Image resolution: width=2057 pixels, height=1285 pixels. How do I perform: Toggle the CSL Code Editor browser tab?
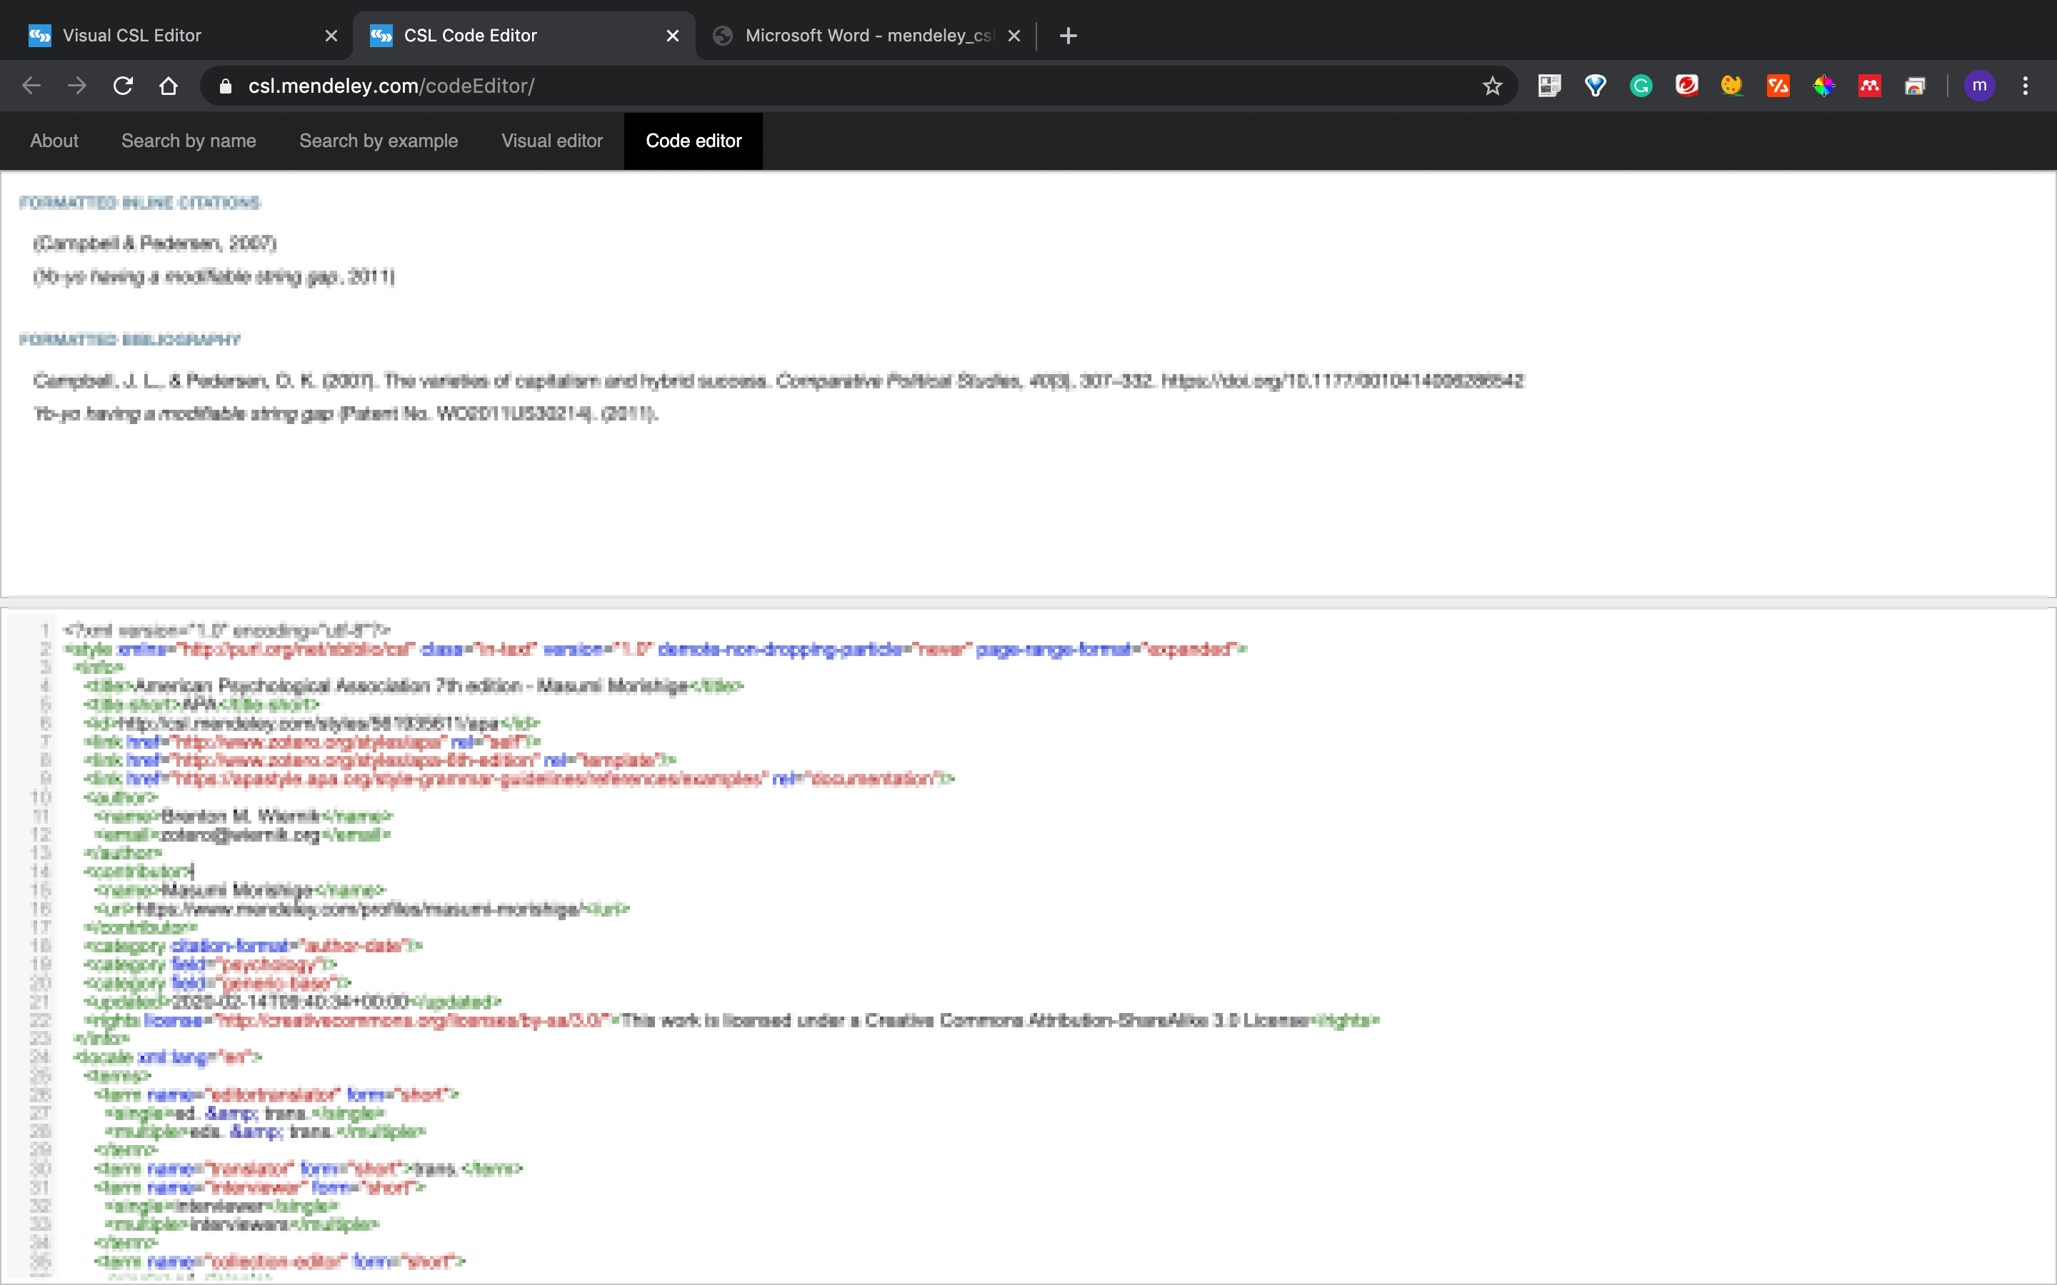pyautogui.click(x=526, y=34)
